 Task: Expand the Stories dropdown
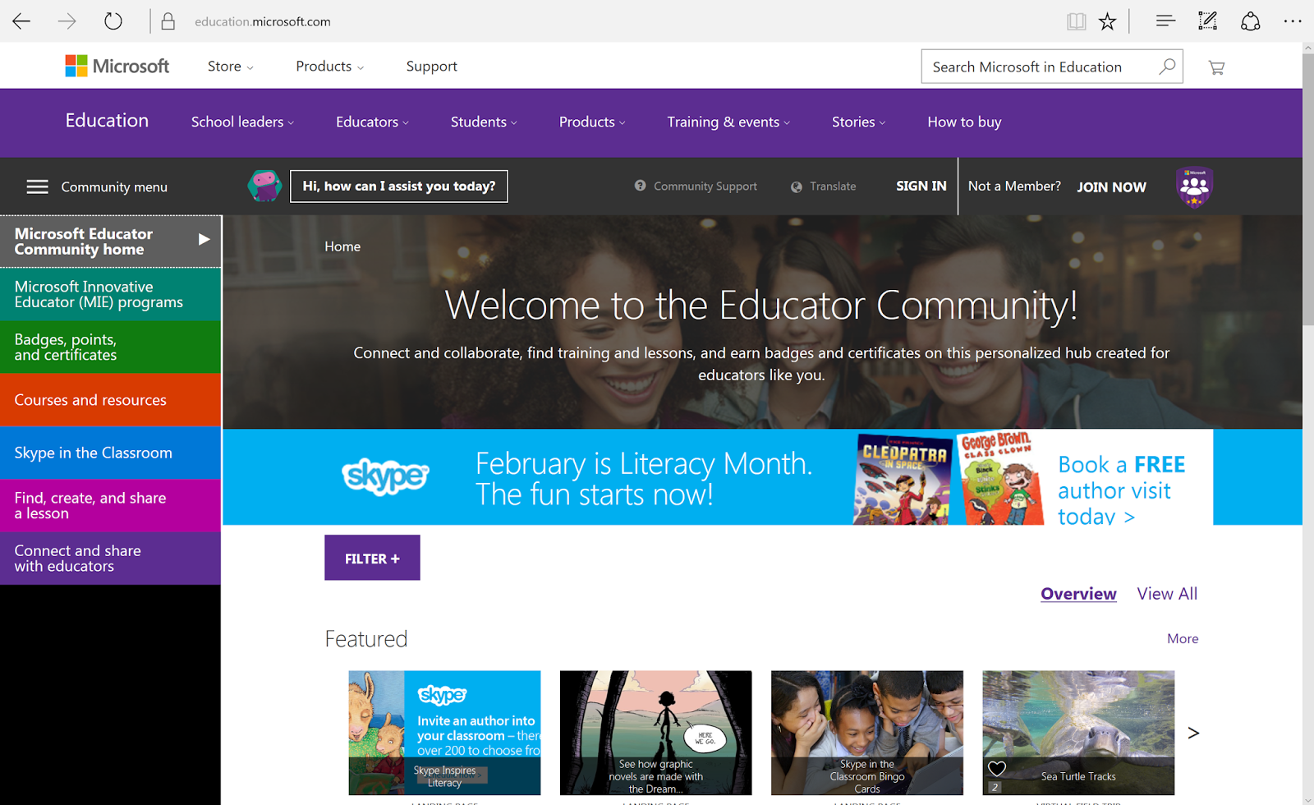[858, 122]
